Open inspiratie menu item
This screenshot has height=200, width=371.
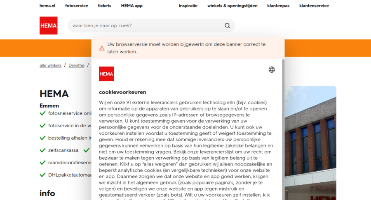click(188, 6)
